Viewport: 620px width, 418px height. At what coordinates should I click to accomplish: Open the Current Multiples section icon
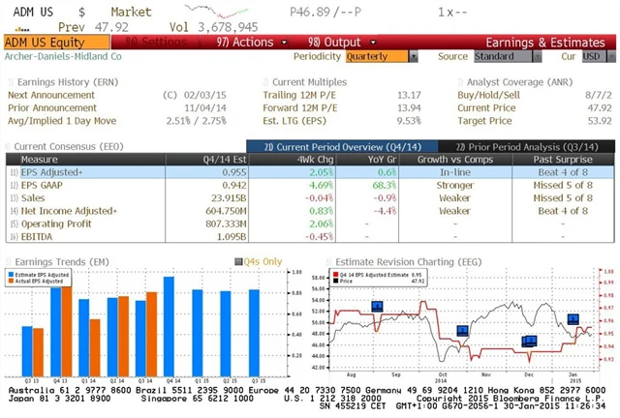pyautogui.click(x=265, y=82)
